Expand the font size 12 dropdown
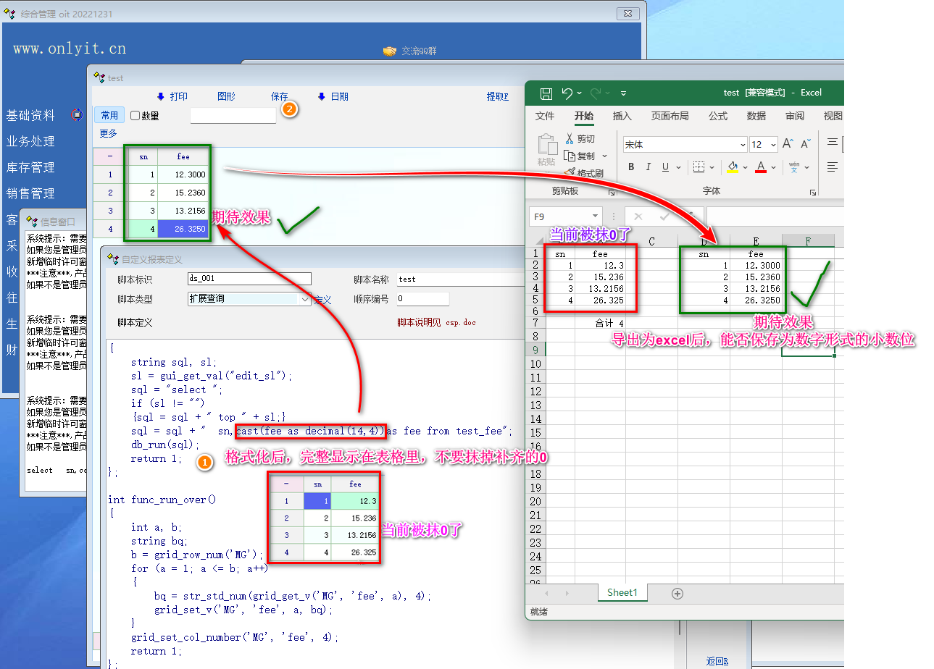 point(772,145)
